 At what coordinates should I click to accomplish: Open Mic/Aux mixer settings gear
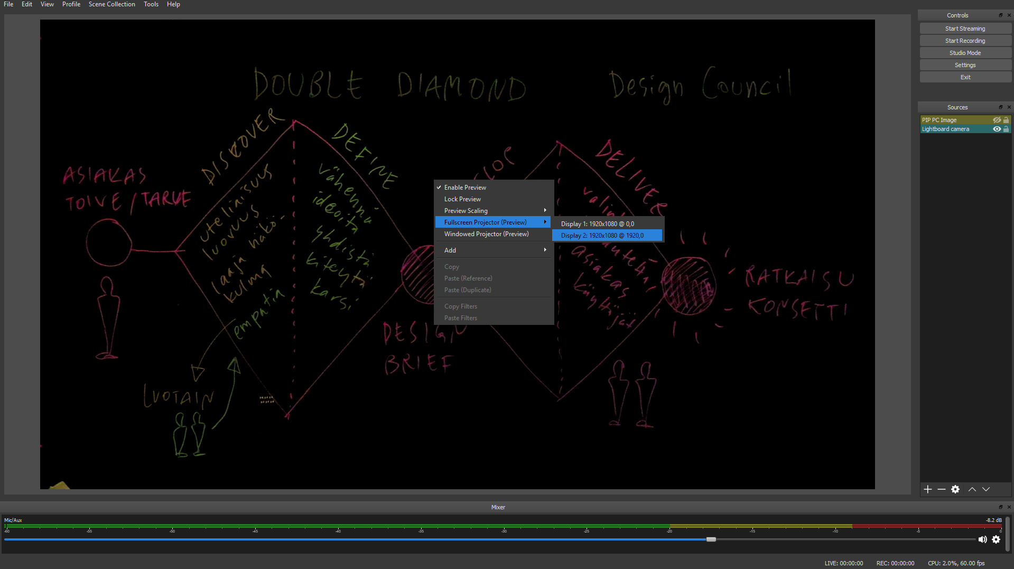(996, 539)
